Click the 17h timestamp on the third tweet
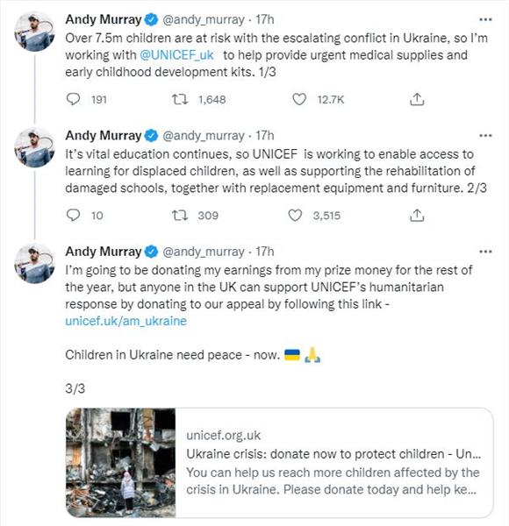Viewport: 509px width, 526px height. [x=265, y=252]
